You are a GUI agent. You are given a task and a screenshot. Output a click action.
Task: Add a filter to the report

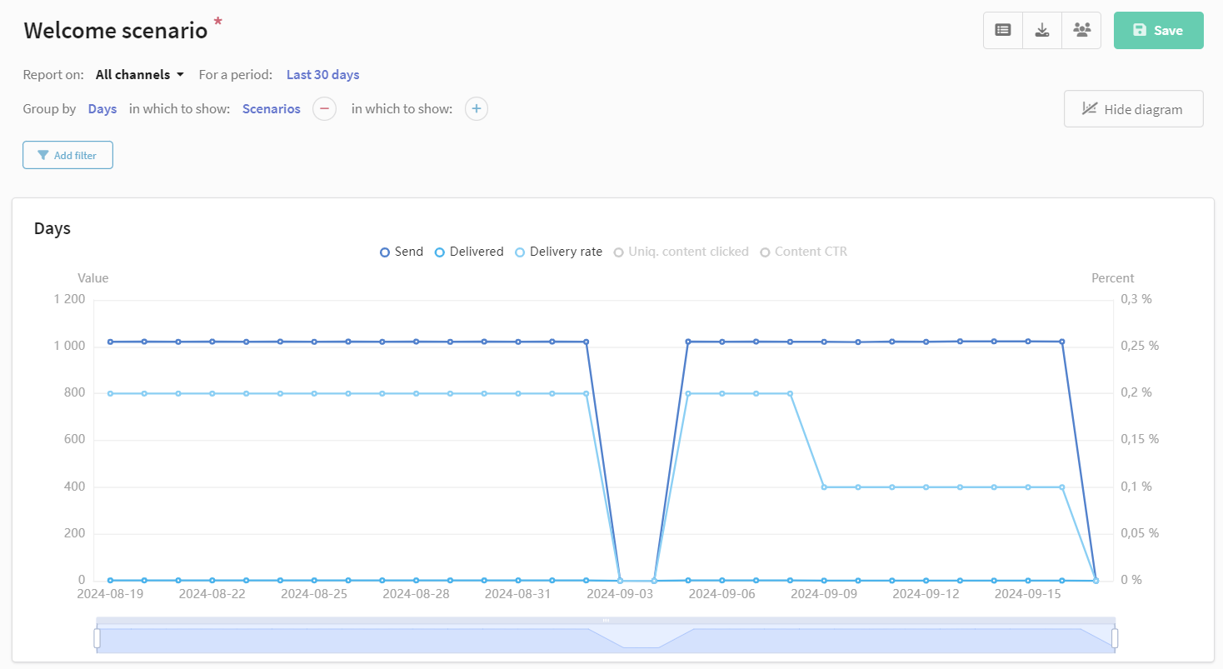67,155
